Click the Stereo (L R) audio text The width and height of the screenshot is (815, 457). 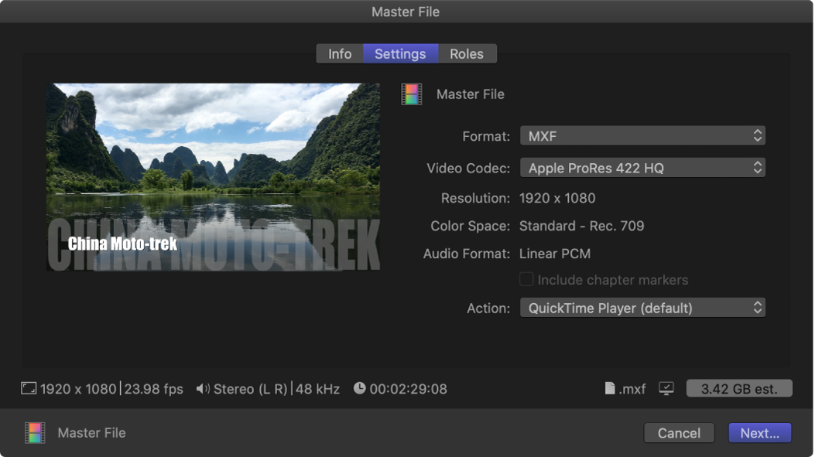point(251,389)
